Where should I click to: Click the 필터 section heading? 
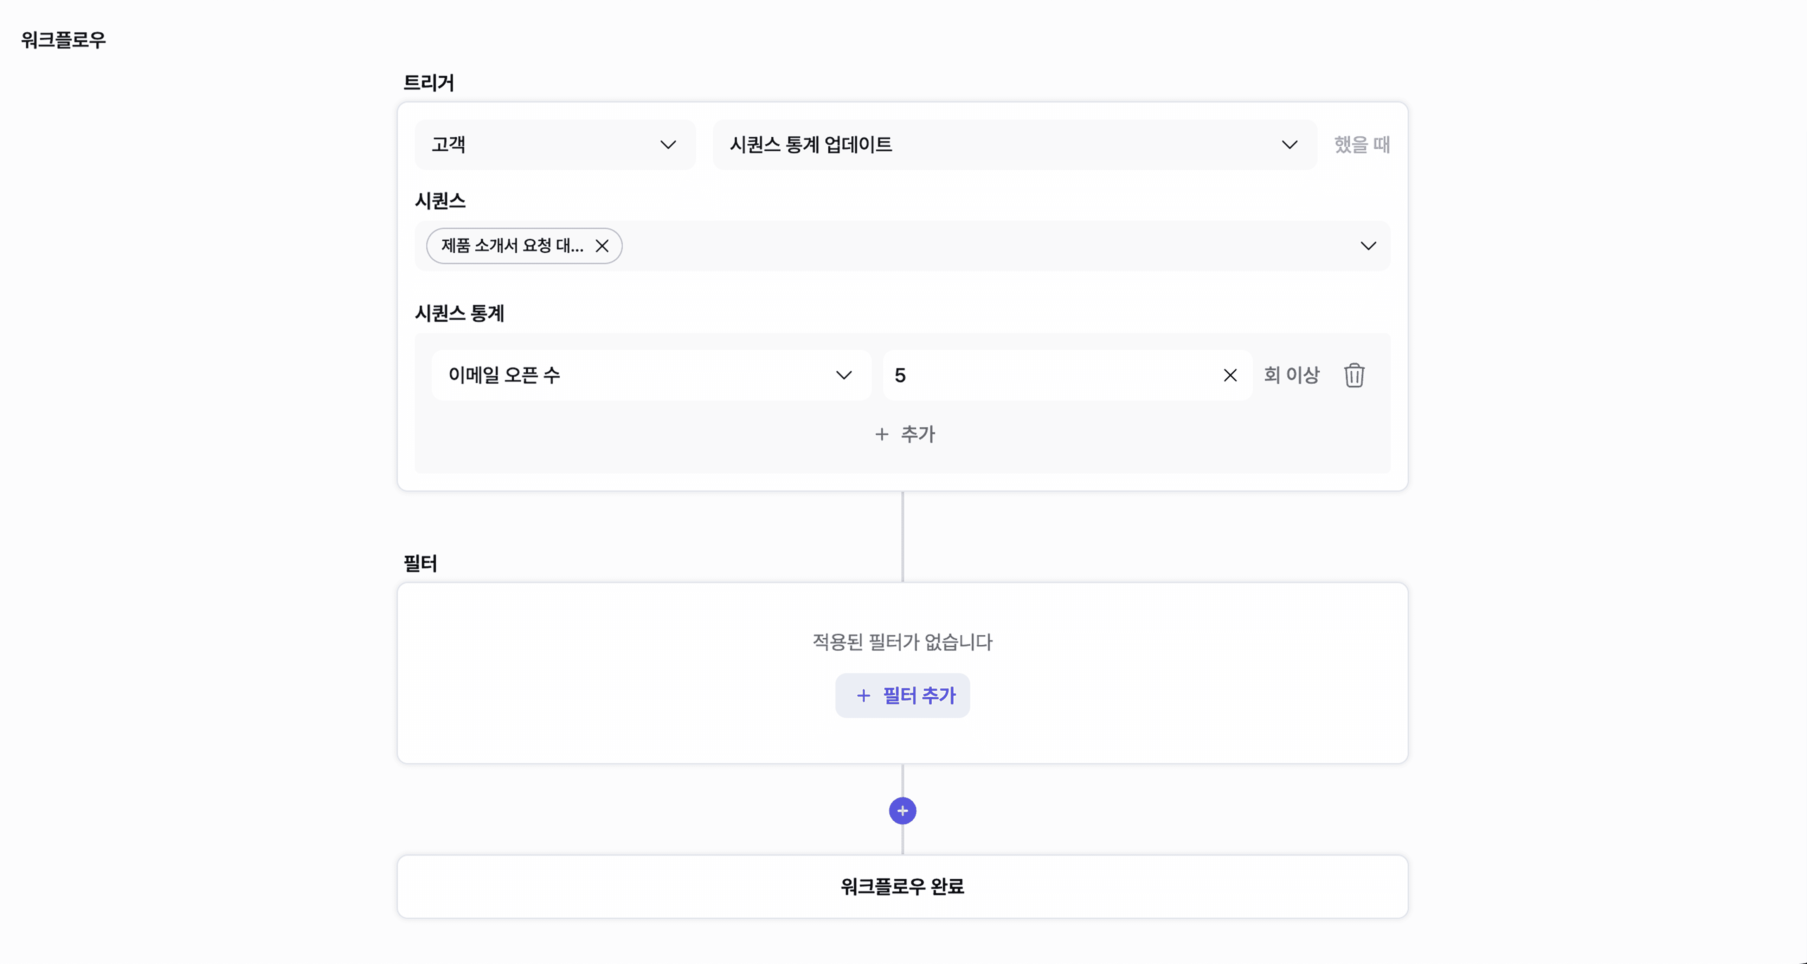pyautogui.click(x=420, y=563)
